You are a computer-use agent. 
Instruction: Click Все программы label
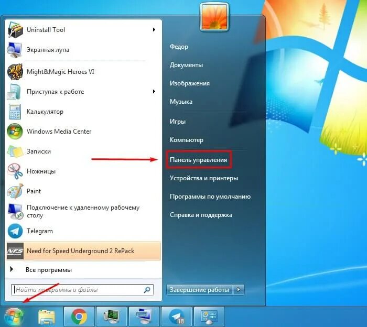49,270
